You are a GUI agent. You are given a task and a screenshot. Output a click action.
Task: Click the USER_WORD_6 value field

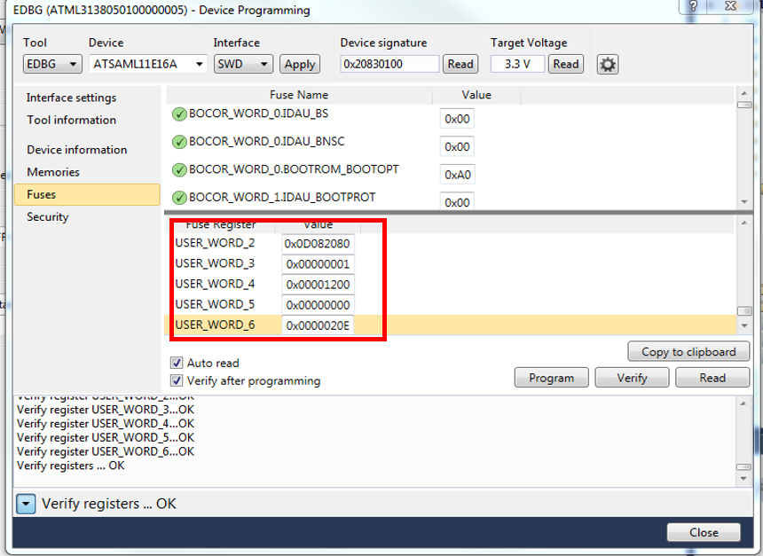pos(318,325)
